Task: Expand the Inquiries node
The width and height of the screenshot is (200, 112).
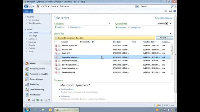Action: [x=26, y=42]
